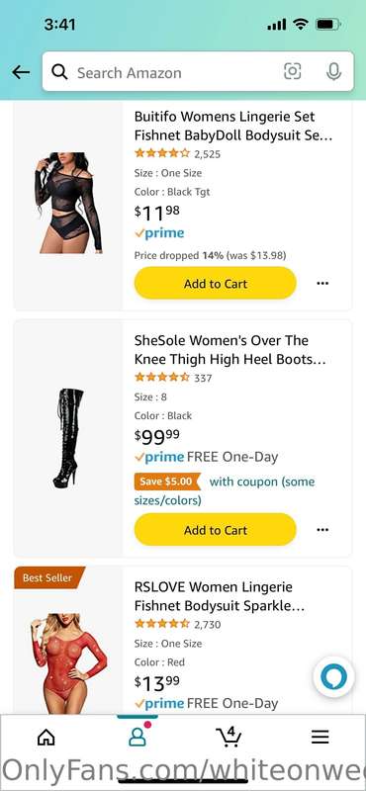
Task: Add Buitifo Lingerie Set to cart
Action: [x=215, y=284]
